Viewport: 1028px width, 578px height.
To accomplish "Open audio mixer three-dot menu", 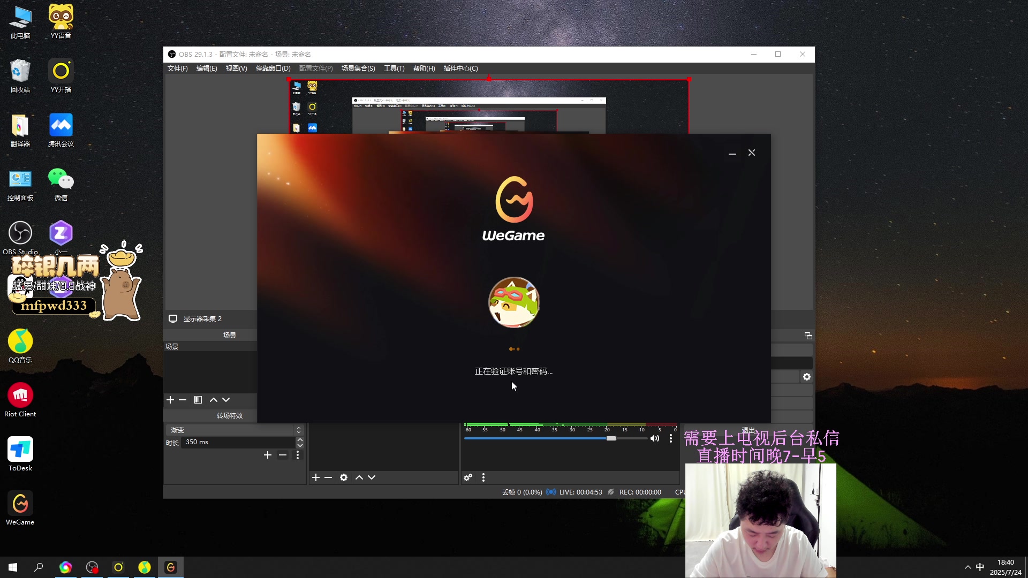I will (483, 477).
